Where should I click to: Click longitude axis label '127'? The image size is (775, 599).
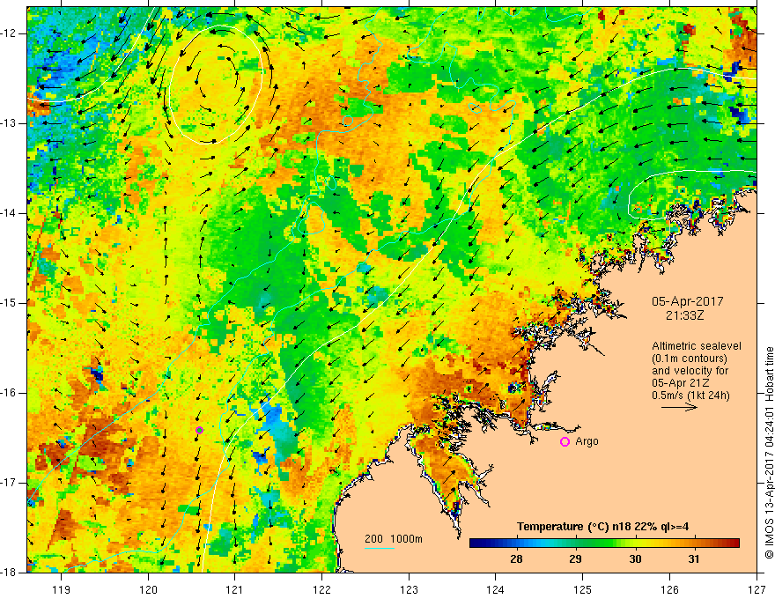click(757, 589)
